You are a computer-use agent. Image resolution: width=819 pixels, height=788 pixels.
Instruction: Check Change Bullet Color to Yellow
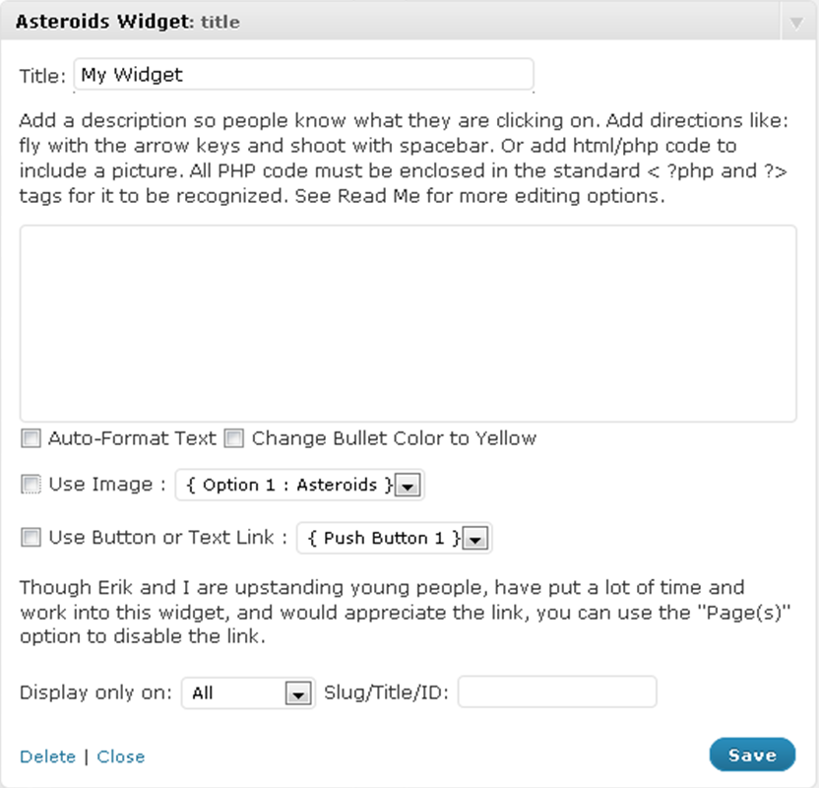point(234,438)
